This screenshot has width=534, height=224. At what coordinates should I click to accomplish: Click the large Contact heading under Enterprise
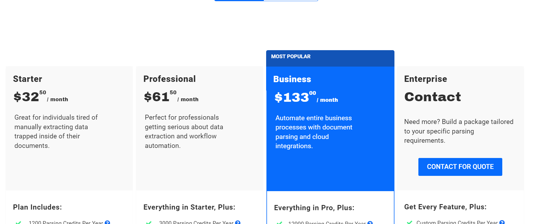433,97
